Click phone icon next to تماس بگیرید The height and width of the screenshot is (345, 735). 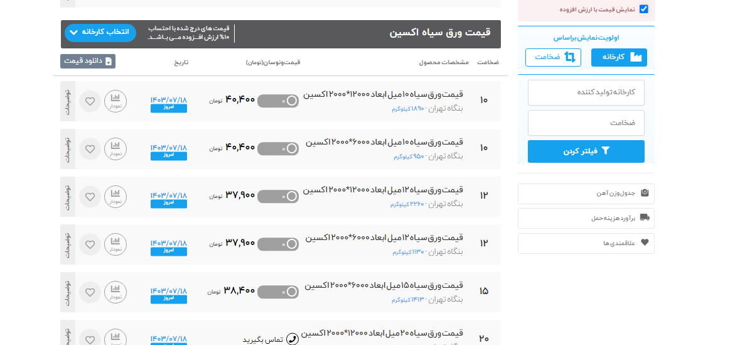click(292, 339)
